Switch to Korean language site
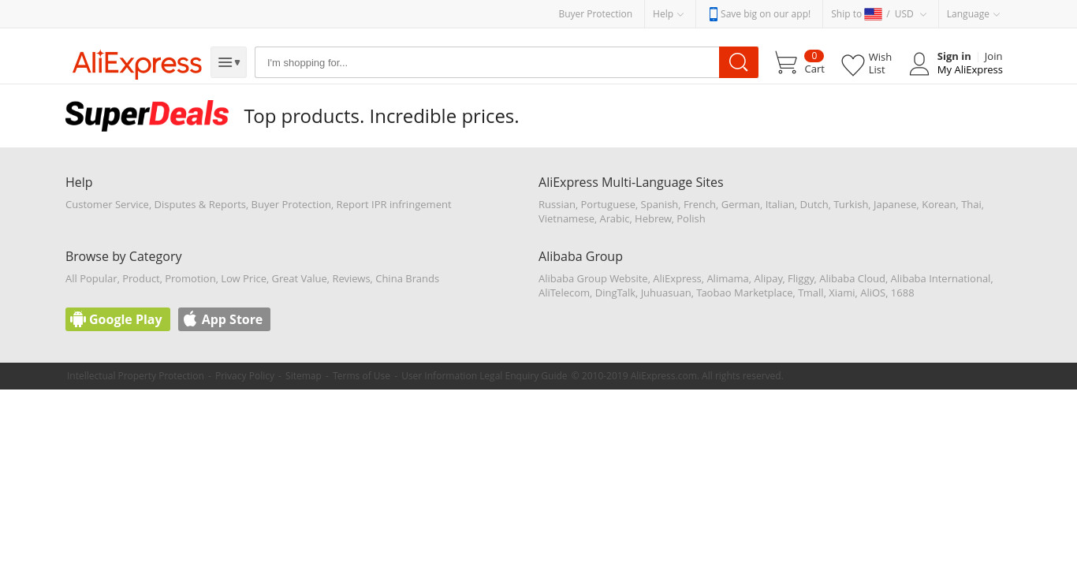Image resolution: width=1077 pixels, height=574 pixels. (x=938, y=204)
